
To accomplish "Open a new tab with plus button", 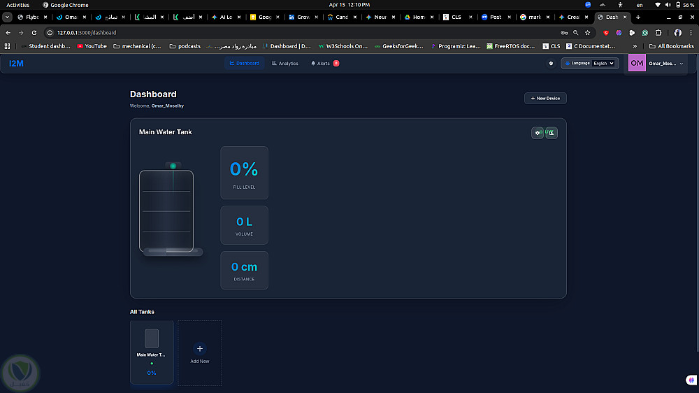I will (638, 17).
